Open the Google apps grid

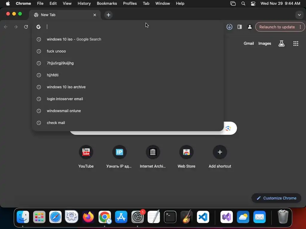point(296,44)
